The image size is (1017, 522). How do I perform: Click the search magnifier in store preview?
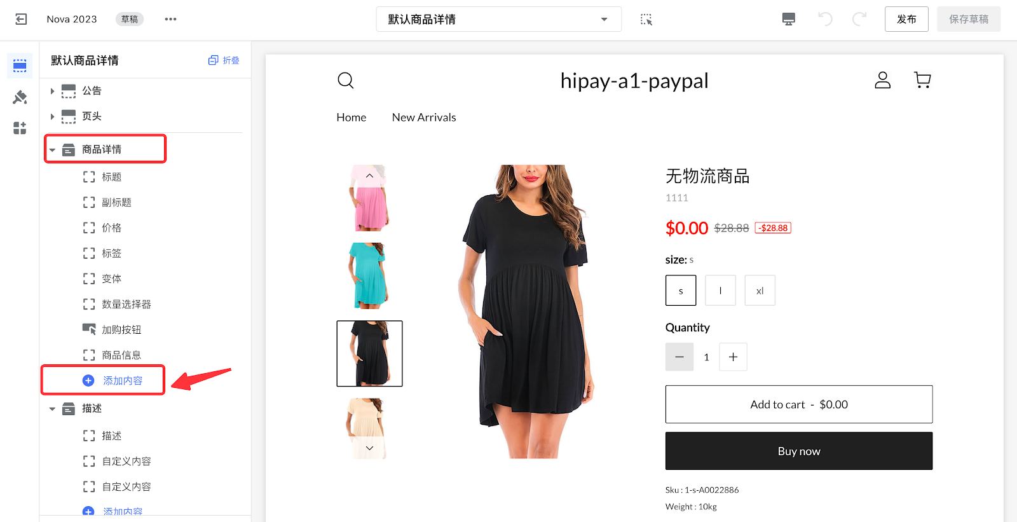click(x=345, y=80)
